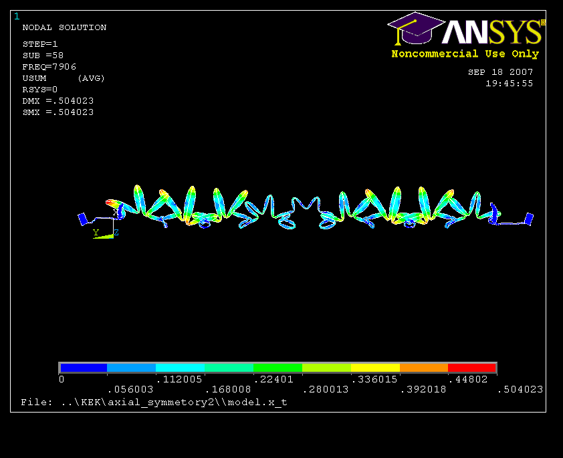Pick the green legend color band
The width and height of the screenshot is (563, 458).
(x=277, y=368)
